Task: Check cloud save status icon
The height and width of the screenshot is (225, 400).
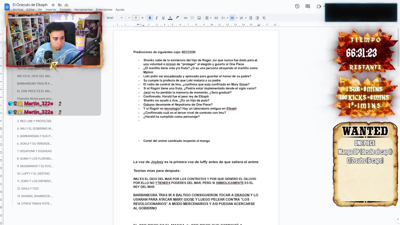Action: click(67, 5)
